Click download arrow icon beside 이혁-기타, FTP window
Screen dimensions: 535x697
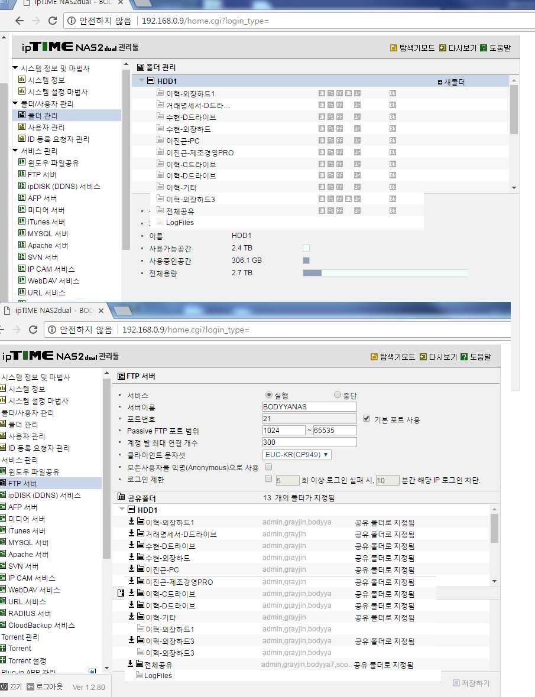[x=132, y=617]
